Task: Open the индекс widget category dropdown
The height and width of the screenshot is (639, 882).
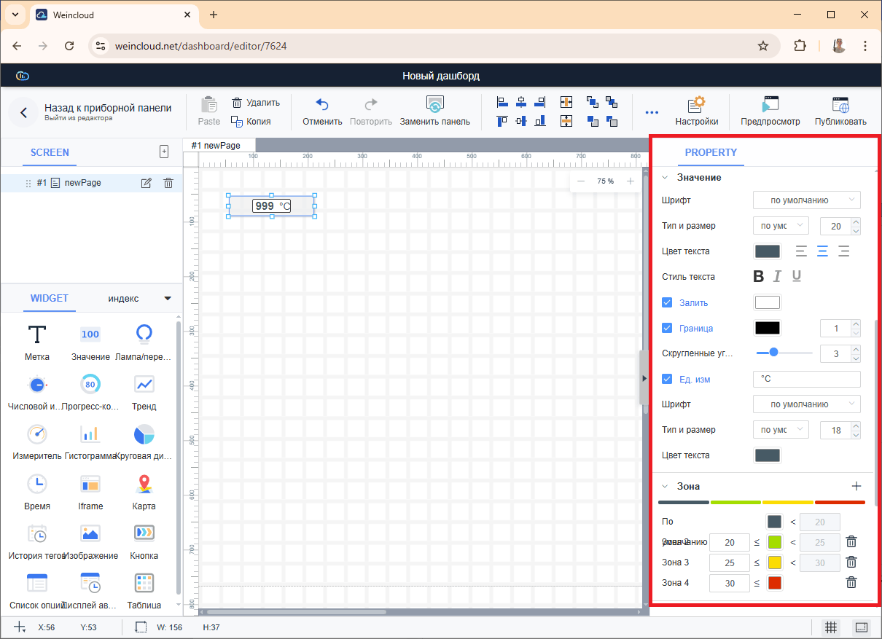Action: coord(167,298)
